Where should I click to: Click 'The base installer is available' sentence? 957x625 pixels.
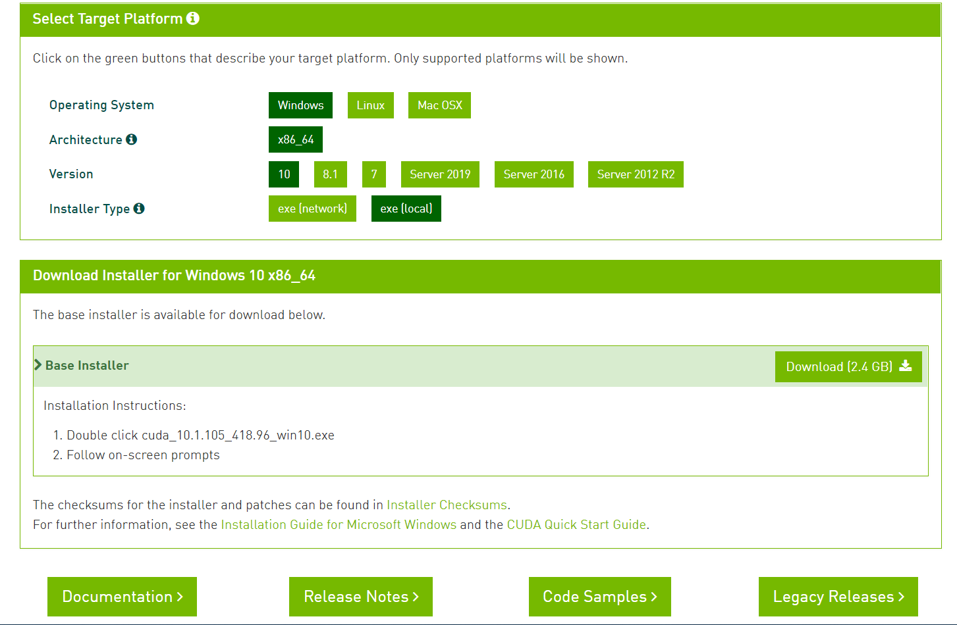[x=179, y=314]
